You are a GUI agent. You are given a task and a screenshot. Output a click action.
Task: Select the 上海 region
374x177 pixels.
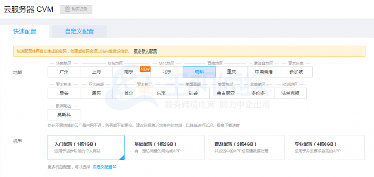pos(96,72)
